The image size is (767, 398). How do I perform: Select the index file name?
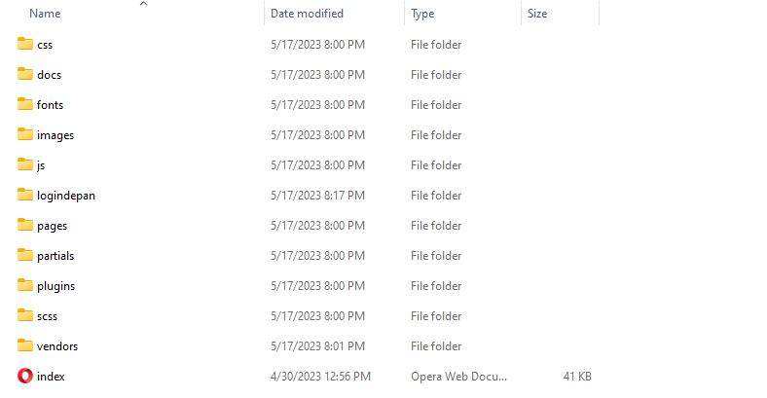[51, 376]
